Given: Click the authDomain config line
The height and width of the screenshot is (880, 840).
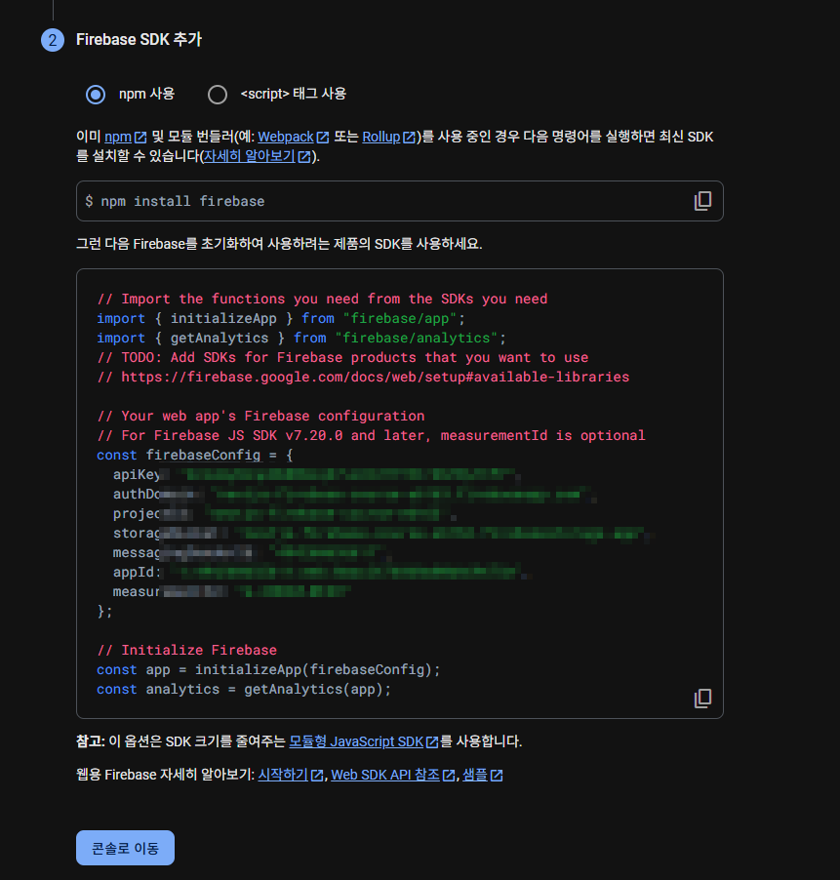Looking at the screenshot, I should 354,494.
